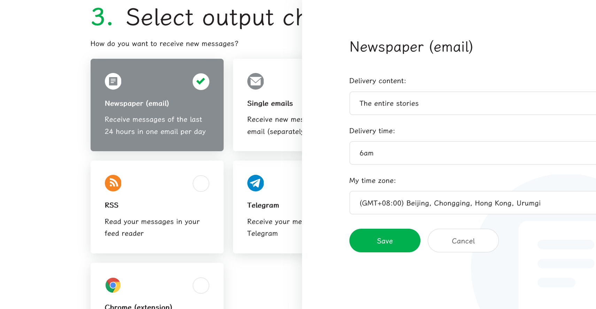Click the Newspaper document icon
The height and width of the screenshot is (309, 596).
tap(113, 81)
